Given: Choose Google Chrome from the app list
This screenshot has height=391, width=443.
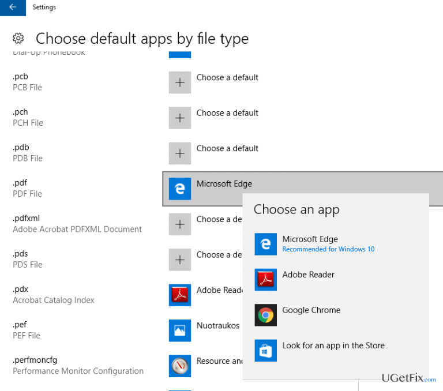Looking at the screenshot, I should (x=336, y=315).
